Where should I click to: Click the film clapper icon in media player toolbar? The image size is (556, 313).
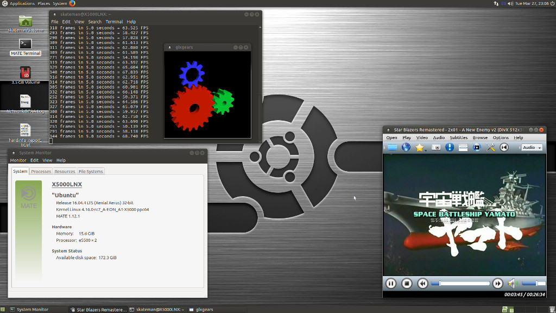(477, 147)
